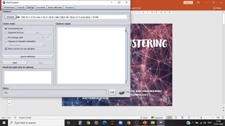This screenshot has width=225, height=126.
Task: Open first Chrome taskbar icon
Action: [x=88, y=123]
